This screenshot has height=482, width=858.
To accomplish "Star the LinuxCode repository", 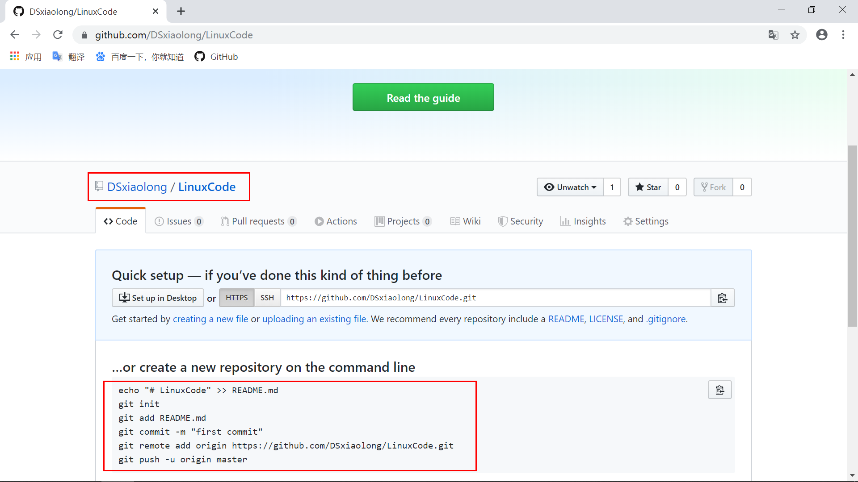I will (x=648, y=187).
